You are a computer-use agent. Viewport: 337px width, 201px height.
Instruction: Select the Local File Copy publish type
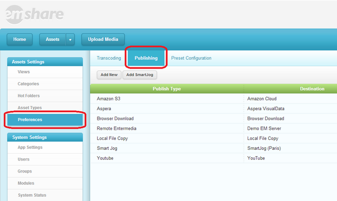(112, 138)
